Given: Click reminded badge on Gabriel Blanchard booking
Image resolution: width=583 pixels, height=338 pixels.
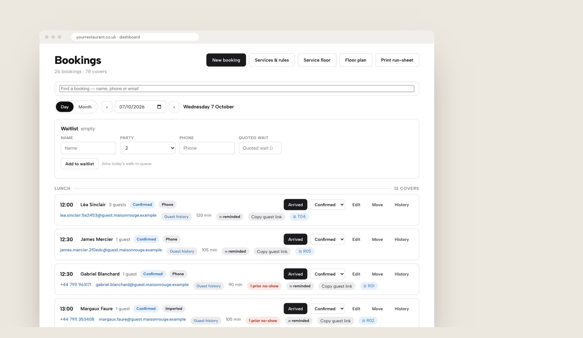Looking at the screenshot, I should pos(300,286).
